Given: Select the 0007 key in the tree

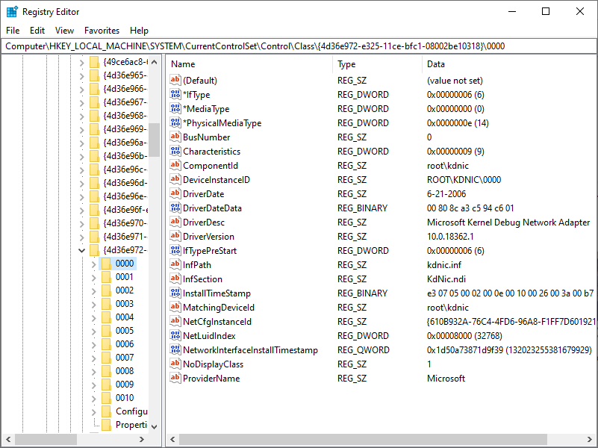Looking at the screenshot, I should [125, 358].
